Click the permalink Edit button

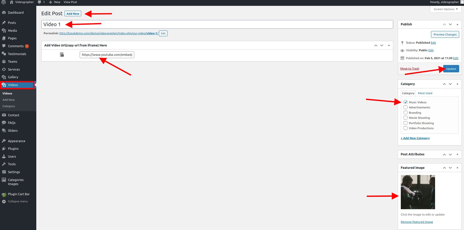pos(163,33)
